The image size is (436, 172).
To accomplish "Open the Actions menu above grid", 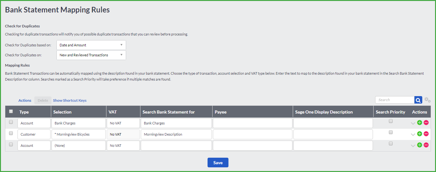I will click(x=25, y=100).
